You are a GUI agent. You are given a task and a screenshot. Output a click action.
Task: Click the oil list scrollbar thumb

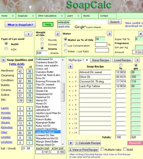coord(63,92)
